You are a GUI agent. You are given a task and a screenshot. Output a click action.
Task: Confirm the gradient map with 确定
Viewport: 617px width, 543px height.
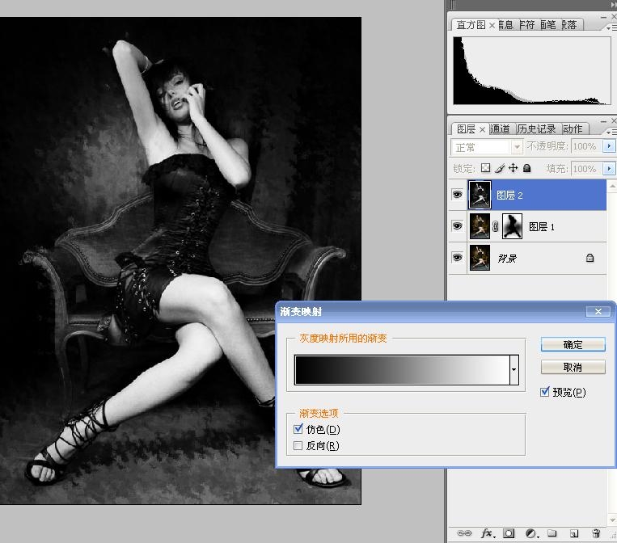tap(573, 344)
